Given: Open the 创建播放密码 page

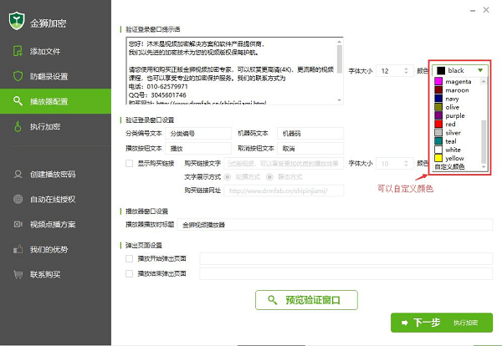Looking at the screenshot, I should [x=55, y=175].
